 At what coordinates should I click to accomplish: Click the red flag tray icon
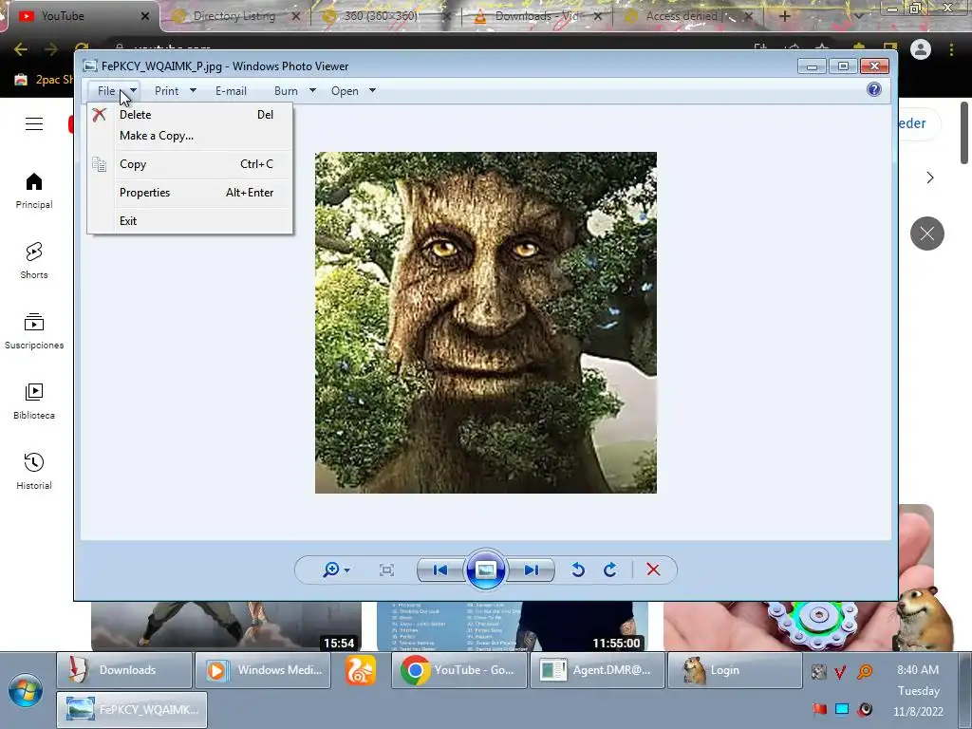coord(819,709)
